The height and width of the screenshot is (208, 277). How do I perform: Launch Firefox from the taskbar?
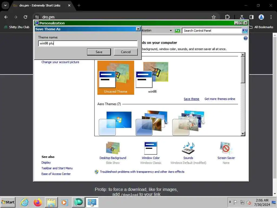click(x=38, y=202)
